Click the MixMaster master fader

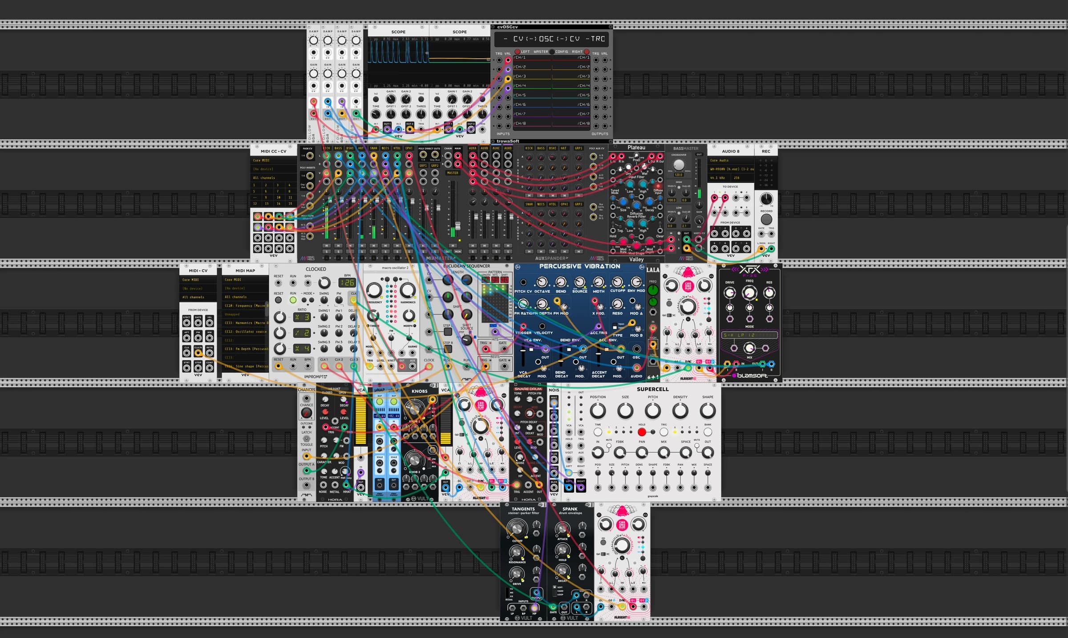(457, 226)
